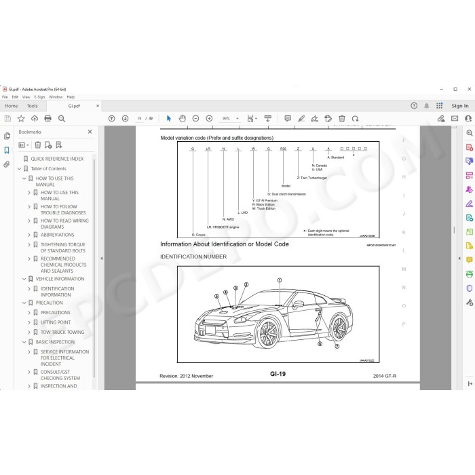475x475 pixels.
Task: Click the scrolling mode icon
Action: click(x=268, y=119)
